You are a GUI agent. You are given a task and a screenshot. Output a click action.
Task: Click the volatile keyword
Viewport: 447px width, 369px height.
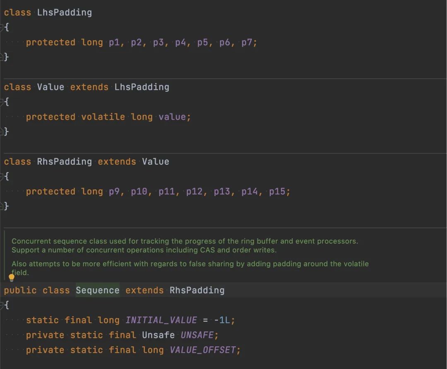[103, 117]
